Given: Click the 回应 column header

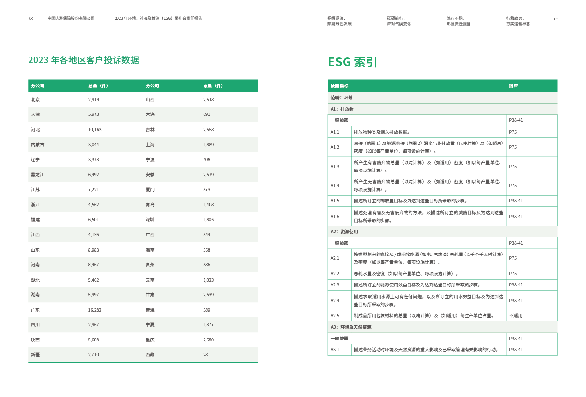Looking at the screenshot, I should (x=513, y=85).
